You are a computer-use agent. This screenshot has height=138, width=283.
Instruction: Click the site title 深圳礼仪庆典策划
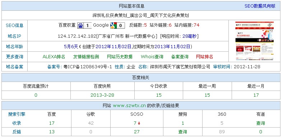pos(110,15)
